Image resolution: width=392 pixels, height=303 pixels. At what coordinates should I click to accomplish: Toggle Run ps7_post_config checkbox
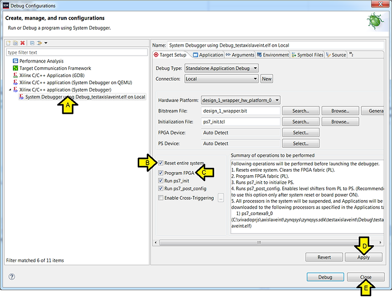point(161,188)
